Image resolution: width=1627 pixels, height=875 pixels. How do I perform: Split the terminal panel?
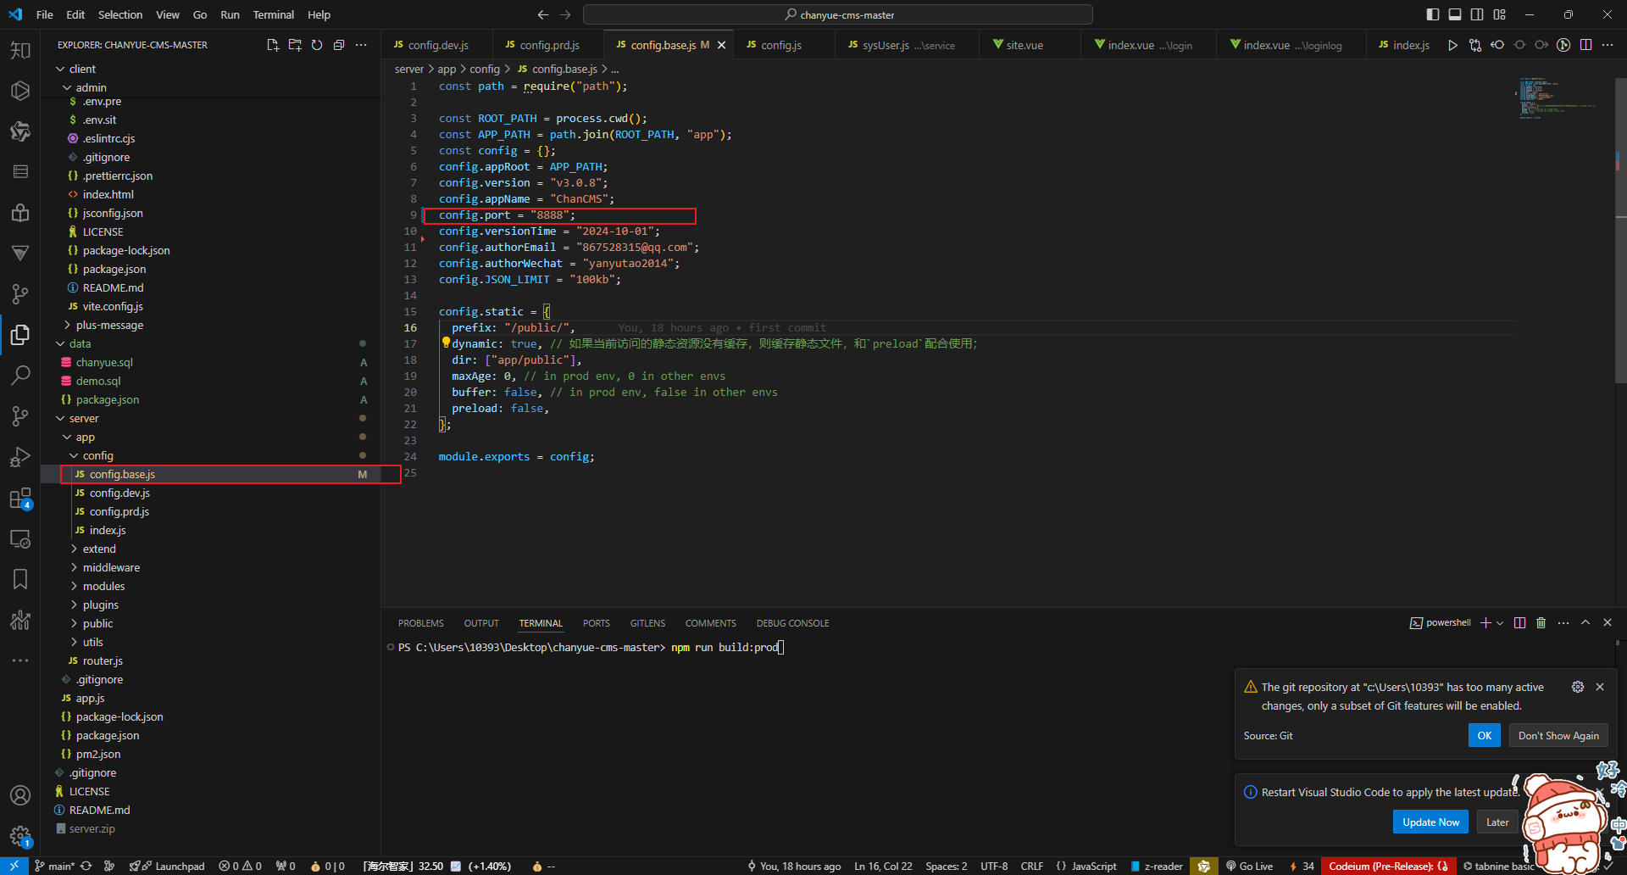point(1519,622)
